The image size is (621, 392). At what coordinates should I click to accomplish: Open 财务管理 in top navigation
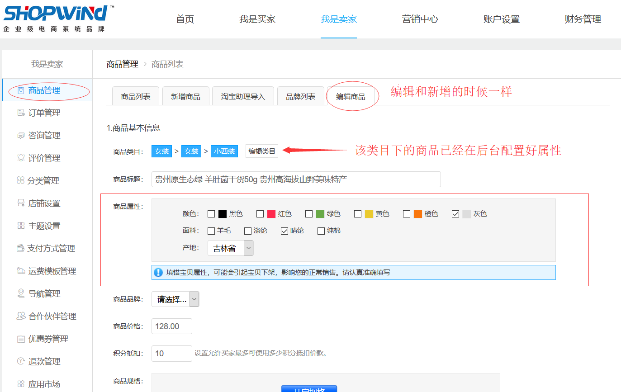[x=583, y=19]
